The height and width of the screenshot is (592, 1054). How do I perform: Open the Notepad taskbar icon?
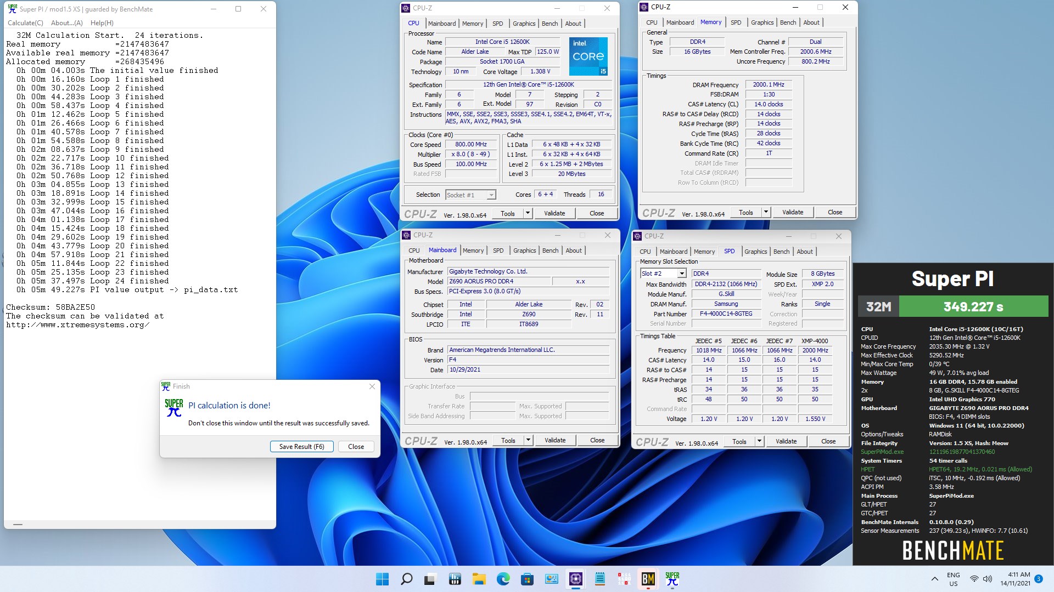coord(599,579)
